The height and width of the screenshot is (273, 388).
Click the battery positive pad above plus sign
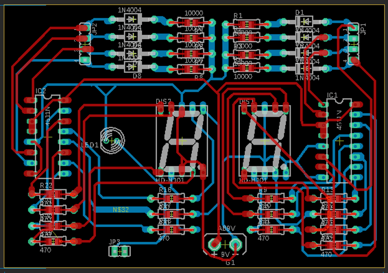214,244
